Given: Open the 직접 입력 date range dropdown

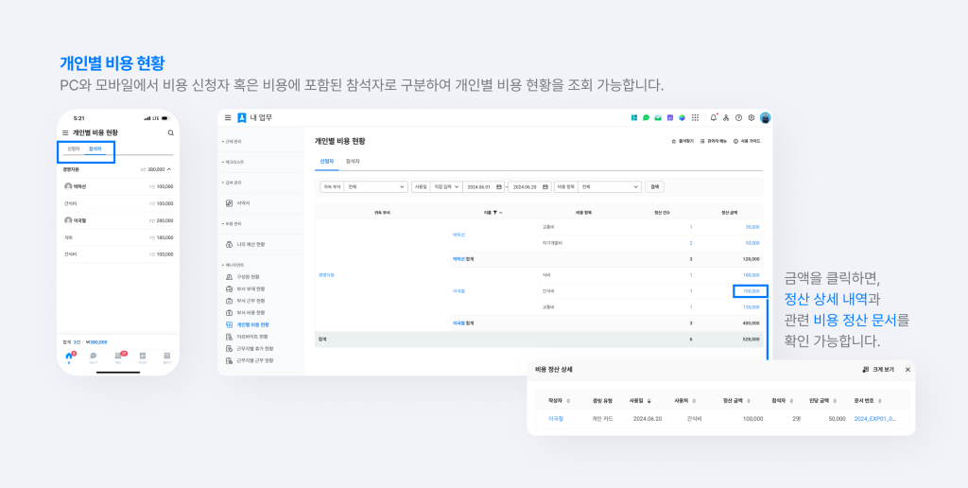Looking at the screenshot, I should tap(446, 186).
